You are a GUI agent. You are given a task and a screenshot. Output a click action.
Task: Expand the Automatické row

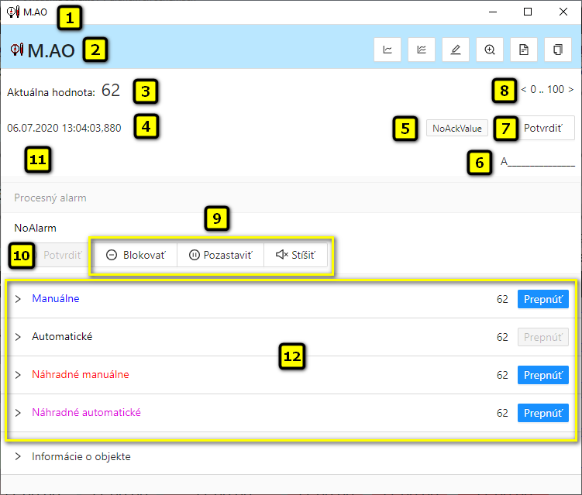point(19,337)
